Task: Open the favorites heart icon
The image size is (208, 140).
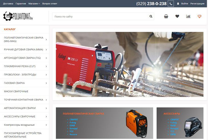Action: (177, 16)
